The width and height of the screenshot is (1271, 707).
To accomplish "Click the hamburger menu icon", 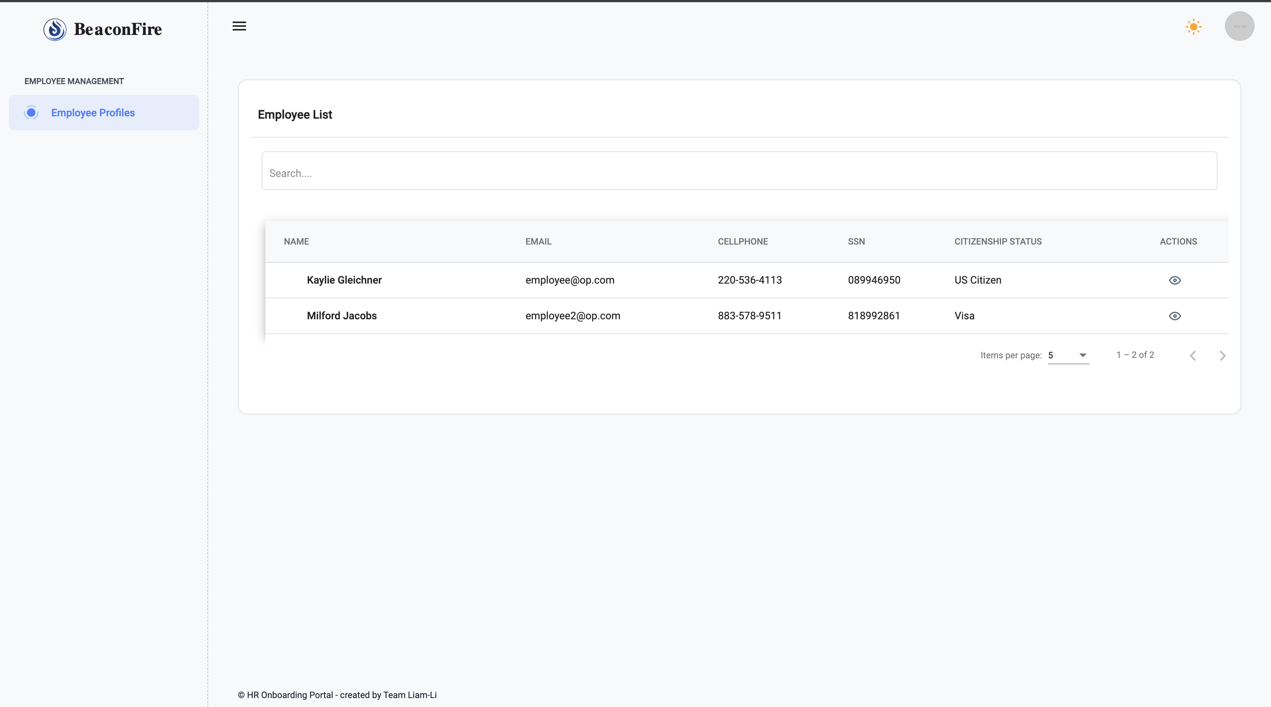I will (239, 26).
